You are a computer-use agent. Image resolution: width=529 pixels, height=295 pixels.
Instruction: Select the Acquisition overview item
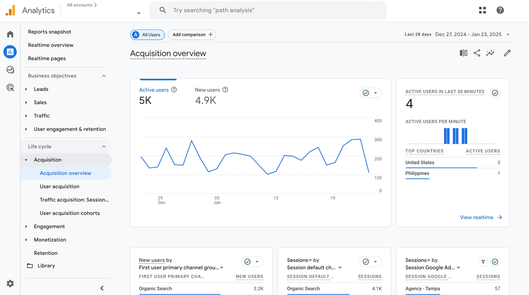(x=66, y=173)
